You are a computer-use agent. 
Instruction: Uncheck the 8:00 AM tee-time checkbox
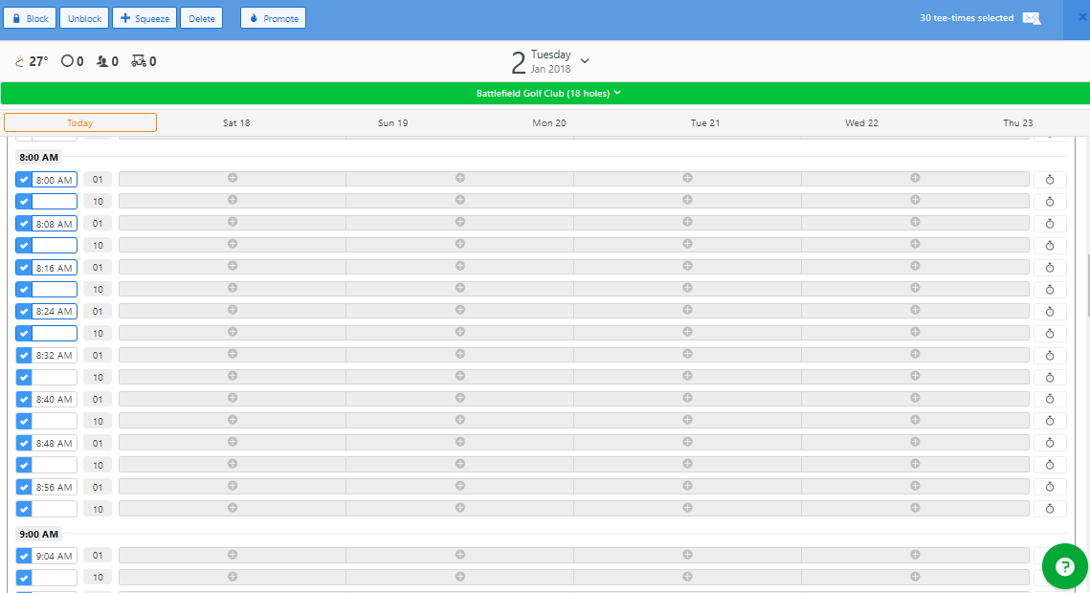point(24,180)
